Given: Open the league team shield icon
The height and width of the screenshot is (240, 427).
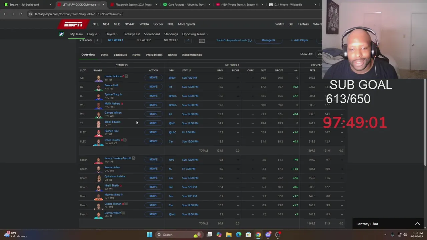Looking at the screenshot, I should [x=61, y=34].
